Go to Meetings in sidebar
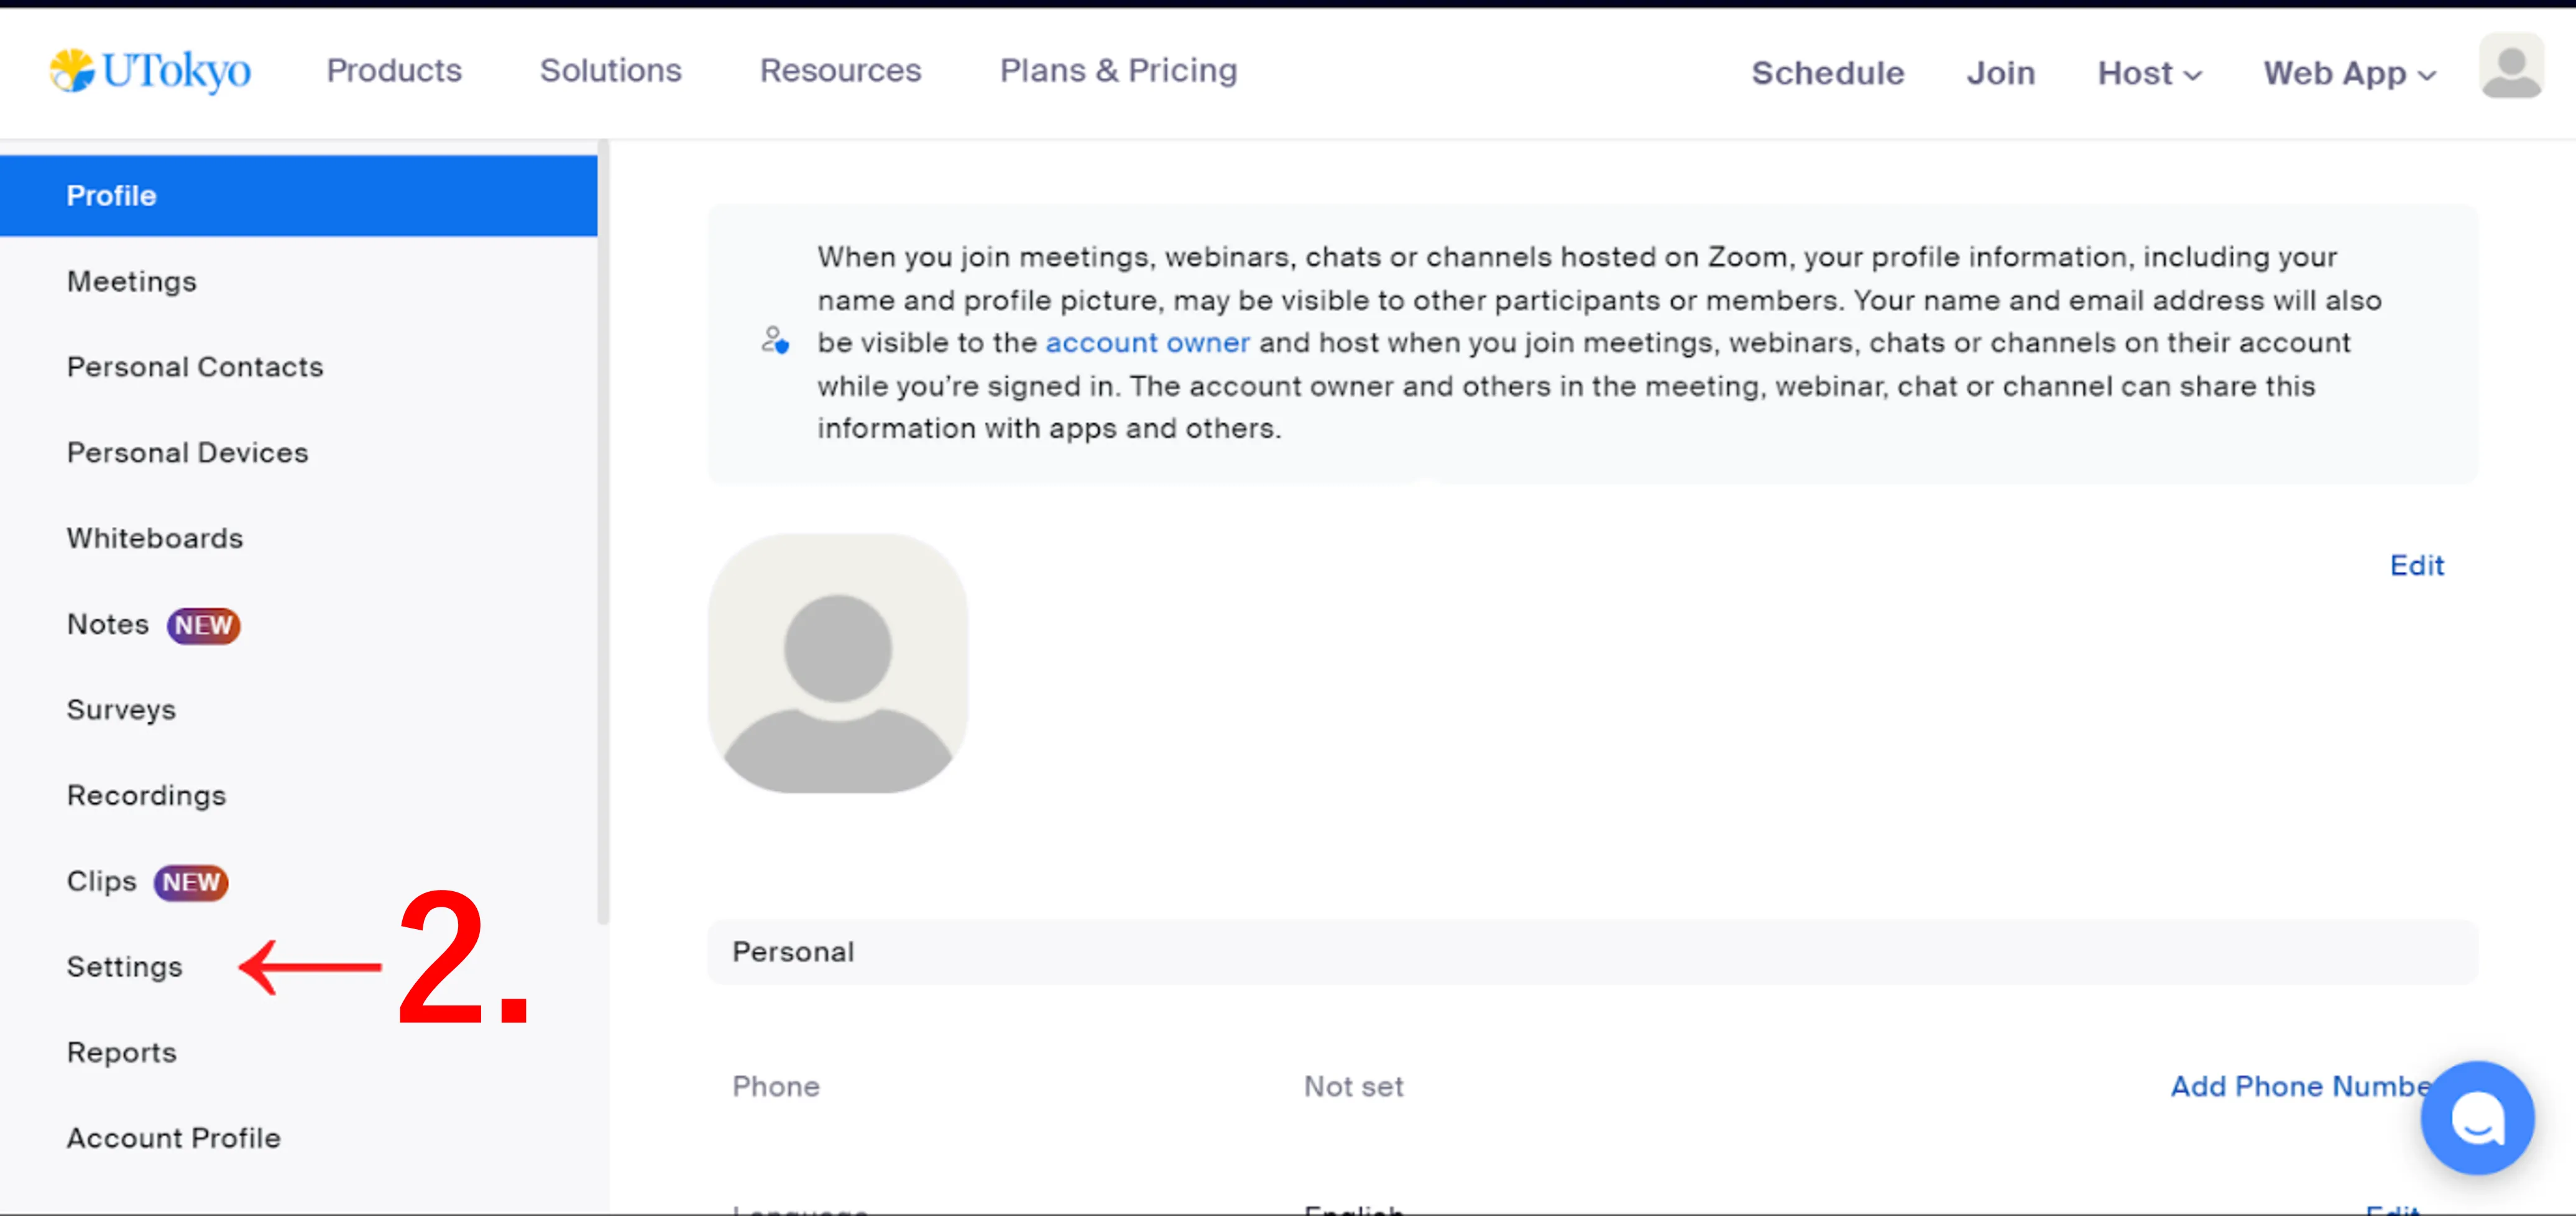 click(x=131, y=282)
